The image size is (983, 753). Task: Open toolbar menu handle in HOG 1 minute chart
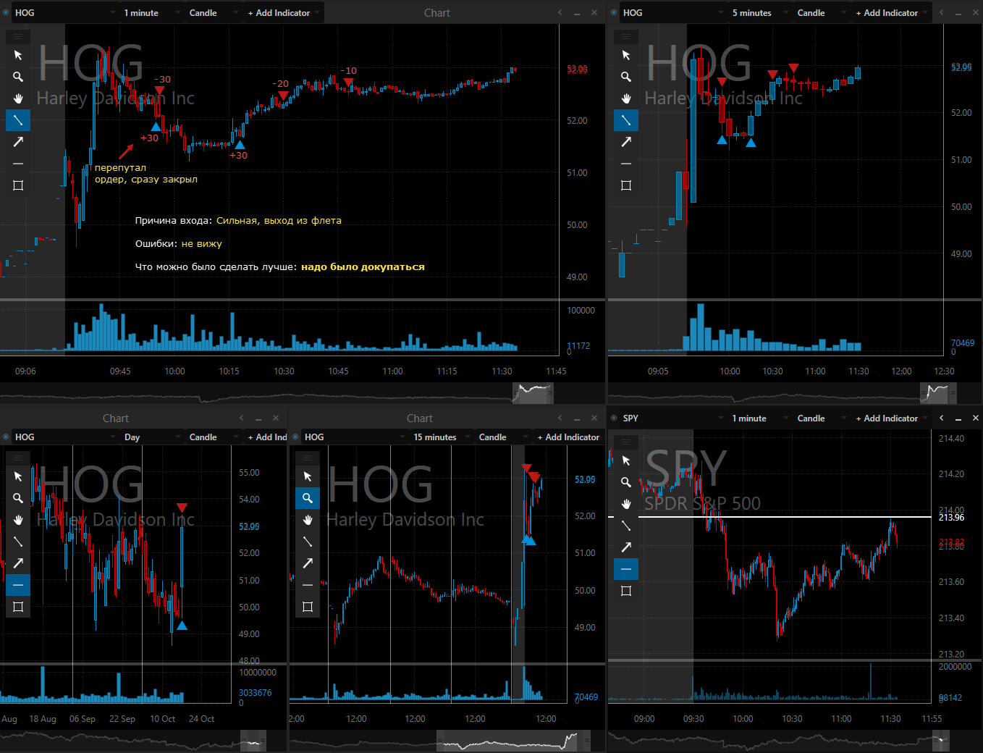coord(18,36)
